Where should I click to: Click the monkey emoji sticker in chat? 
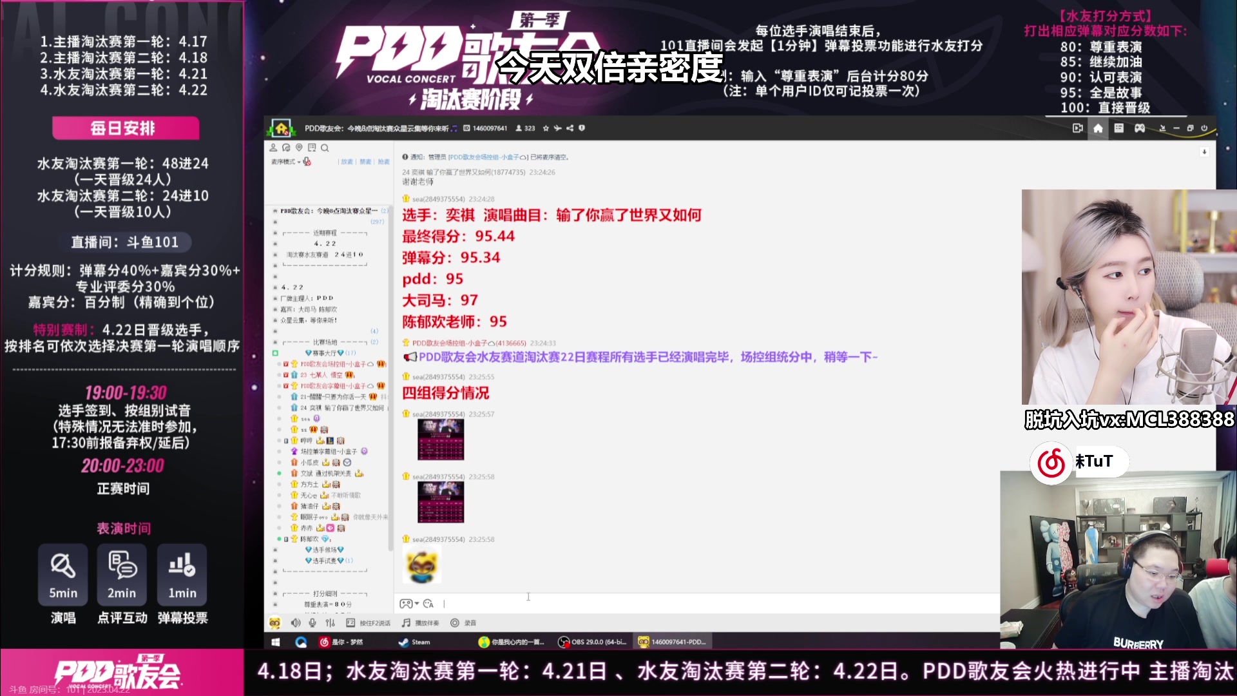[x=422, y=566]
